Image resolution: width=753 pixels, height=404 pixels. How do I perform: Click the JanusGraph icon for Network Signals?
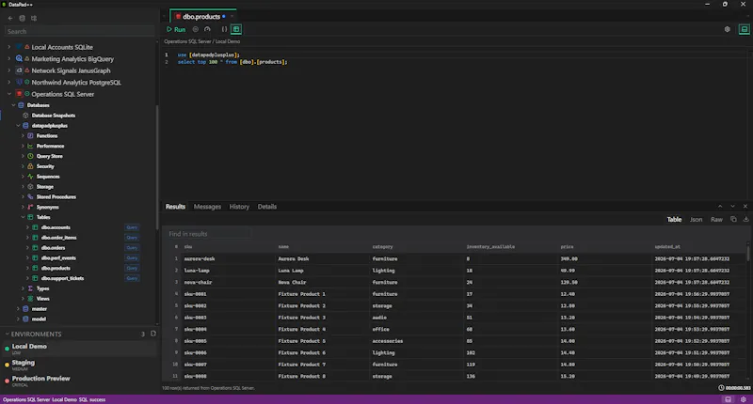pos(19,70)
